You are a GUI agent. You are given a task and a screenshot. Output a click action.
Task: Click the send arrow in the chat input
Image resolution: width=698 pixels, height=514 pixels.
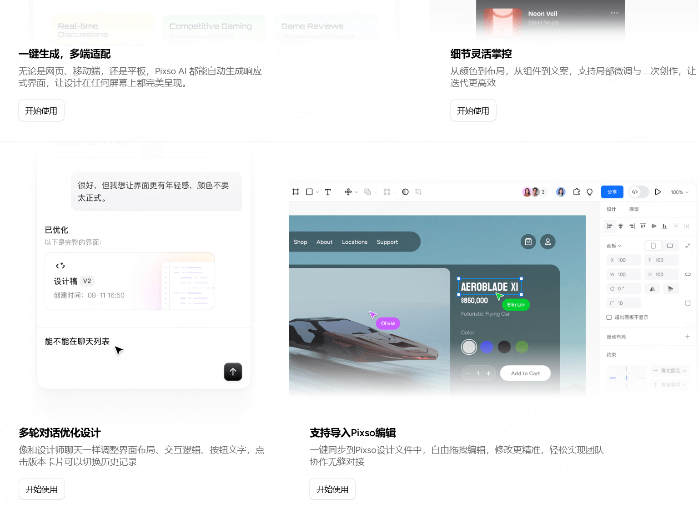(x=233, y=372)
